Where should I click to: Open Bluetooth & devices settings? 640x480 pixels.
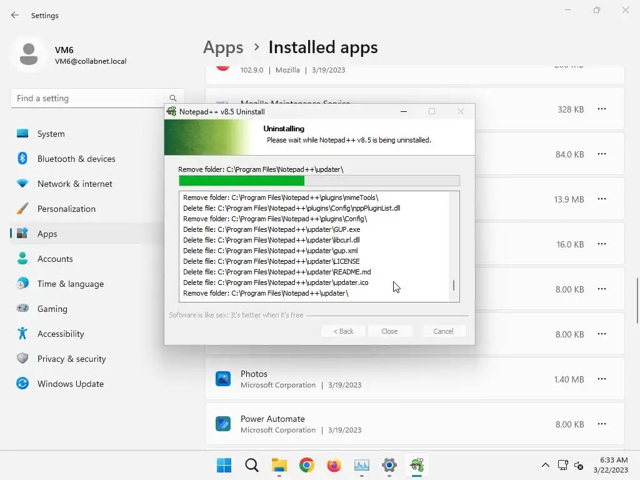click(87, 159)
